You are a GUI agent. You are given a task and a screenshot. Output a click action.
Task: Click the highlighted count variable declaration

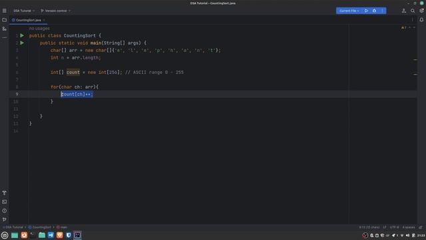coord(73,73)
